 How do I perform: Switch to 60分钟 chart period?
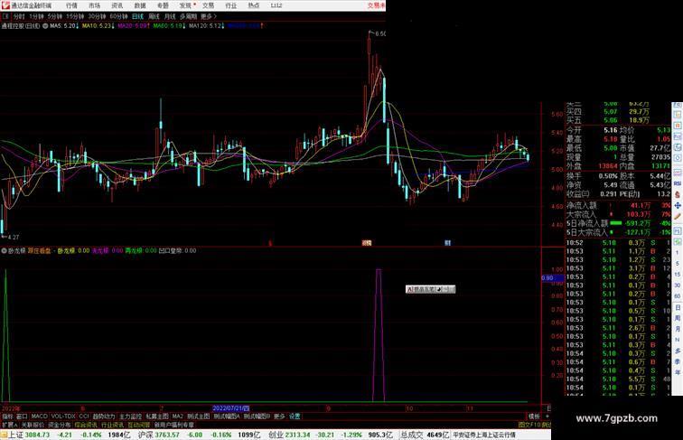tap(118, 16)
